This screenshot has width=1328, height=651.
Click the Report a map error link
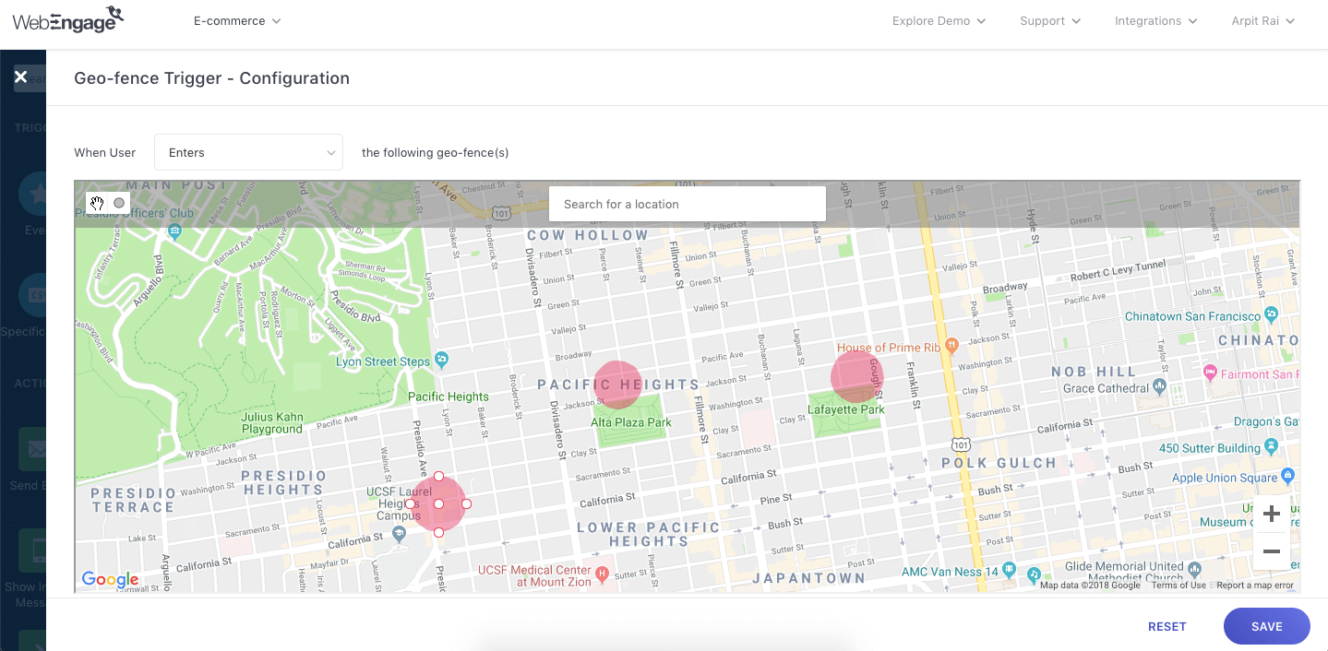point(1254,586)
